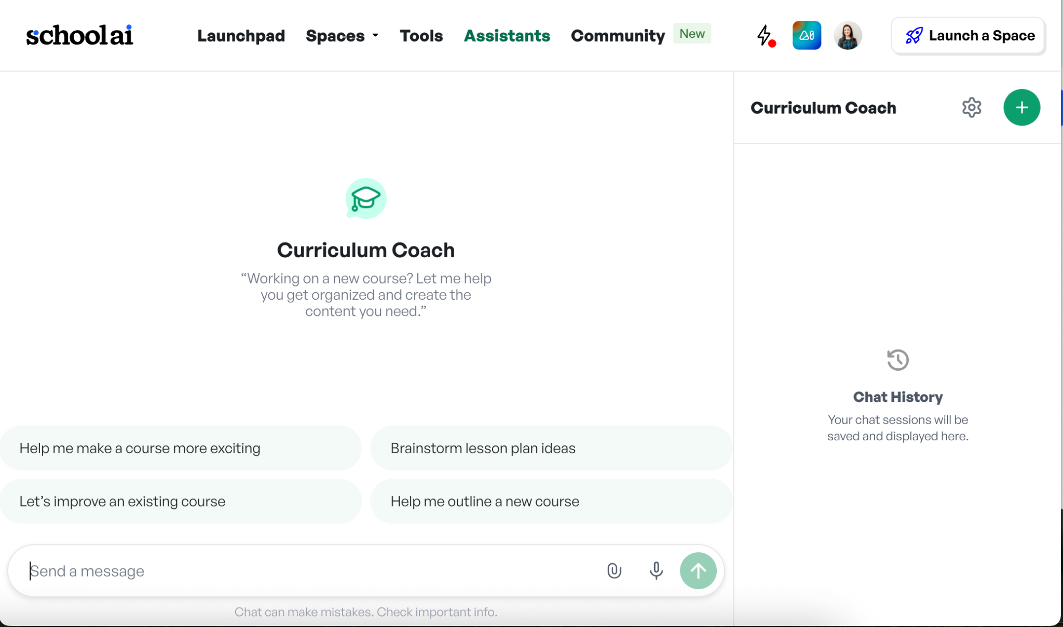This screenshot has width=1063, height=627.
Task: Open your profile avatar menu
Action: tap(848, 35)
